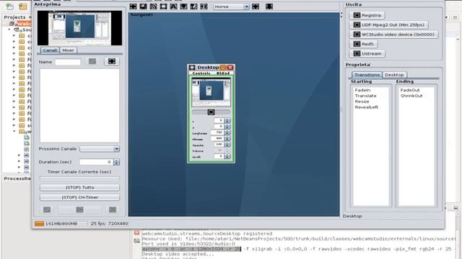
Task: Select ShrinkOut ending transition
Action: [x=411, y=96]
